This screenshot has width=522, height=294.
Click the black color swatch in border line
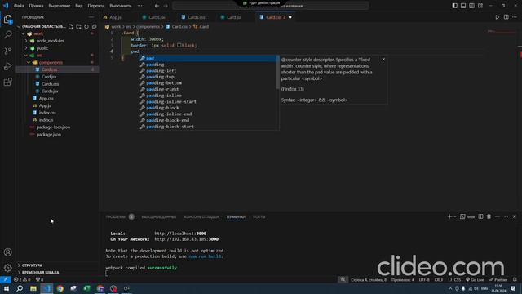[179, 46]
